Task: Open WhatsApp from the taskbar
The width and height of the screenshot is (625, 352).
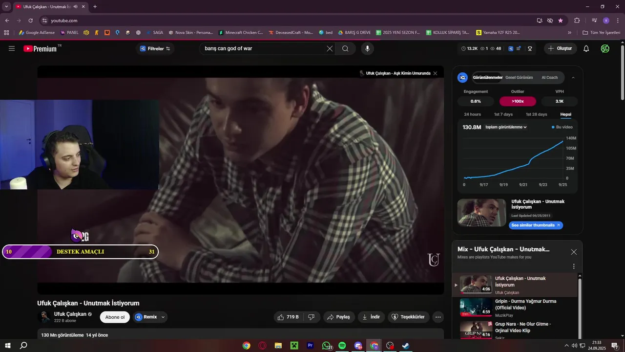Action: point(326,346)
